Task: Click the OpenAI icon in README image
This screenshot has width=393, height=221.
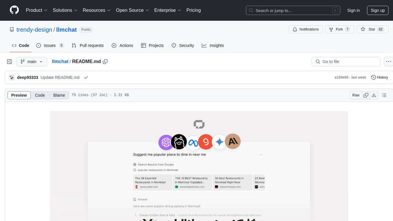Action: pyautogui.click(x=166, y=142)
